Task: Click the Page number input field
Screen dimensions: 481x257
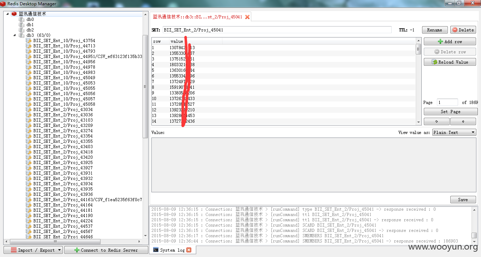Action: (x=447, y=102)
